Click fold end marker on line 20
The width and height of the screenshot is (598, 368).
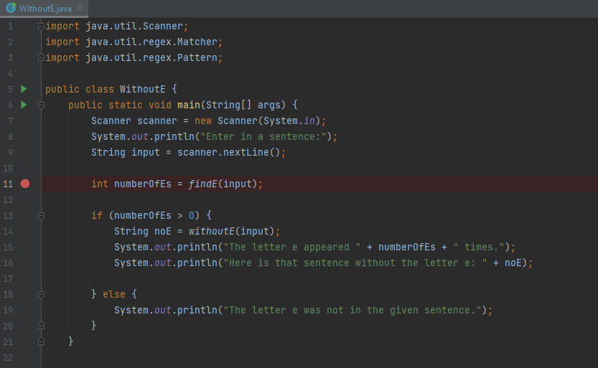[x=42, y=326]
